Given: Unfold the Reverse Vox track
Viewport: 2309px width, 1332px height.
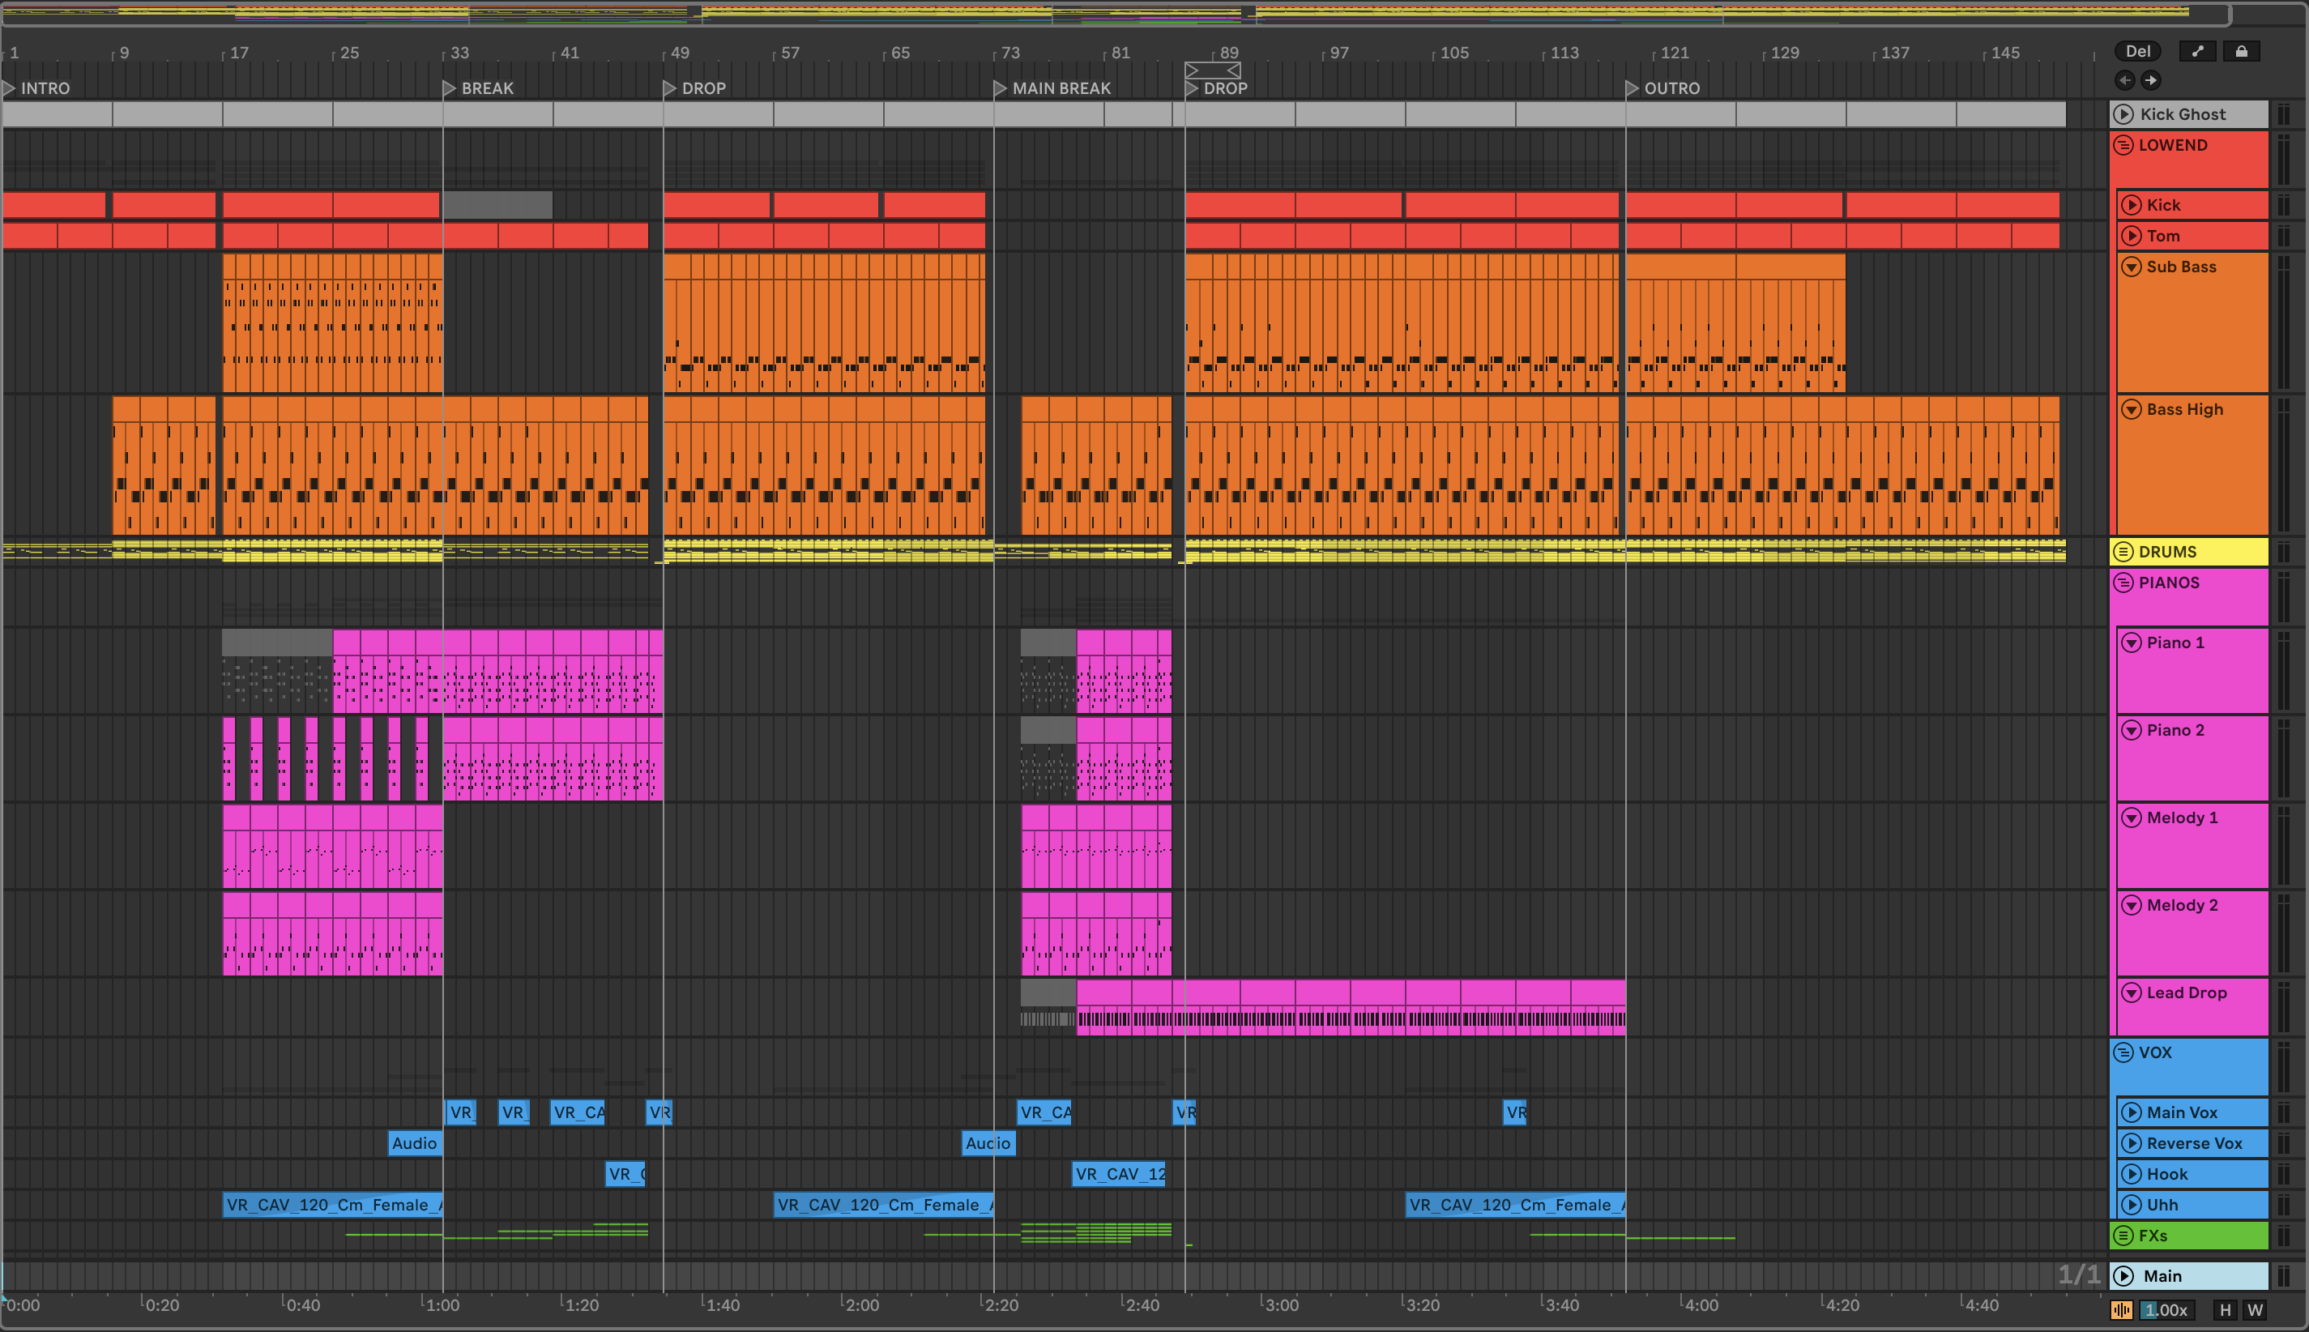Looking at the screenshot, I should (2132, 1143).
